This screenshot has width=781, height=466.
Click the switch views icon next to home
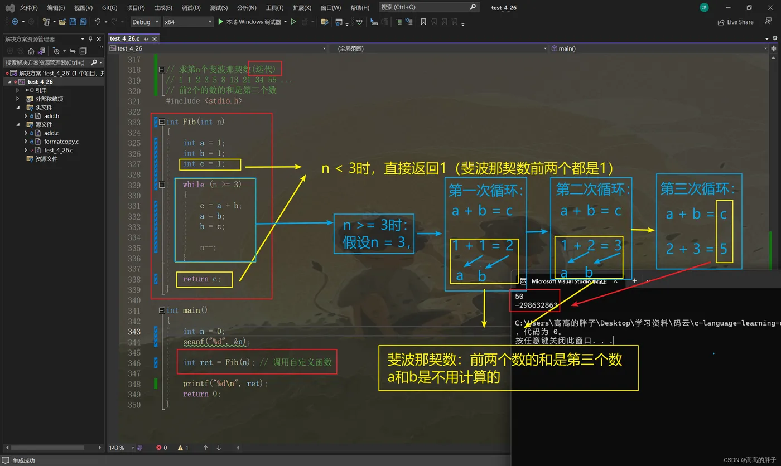[41, 51]
